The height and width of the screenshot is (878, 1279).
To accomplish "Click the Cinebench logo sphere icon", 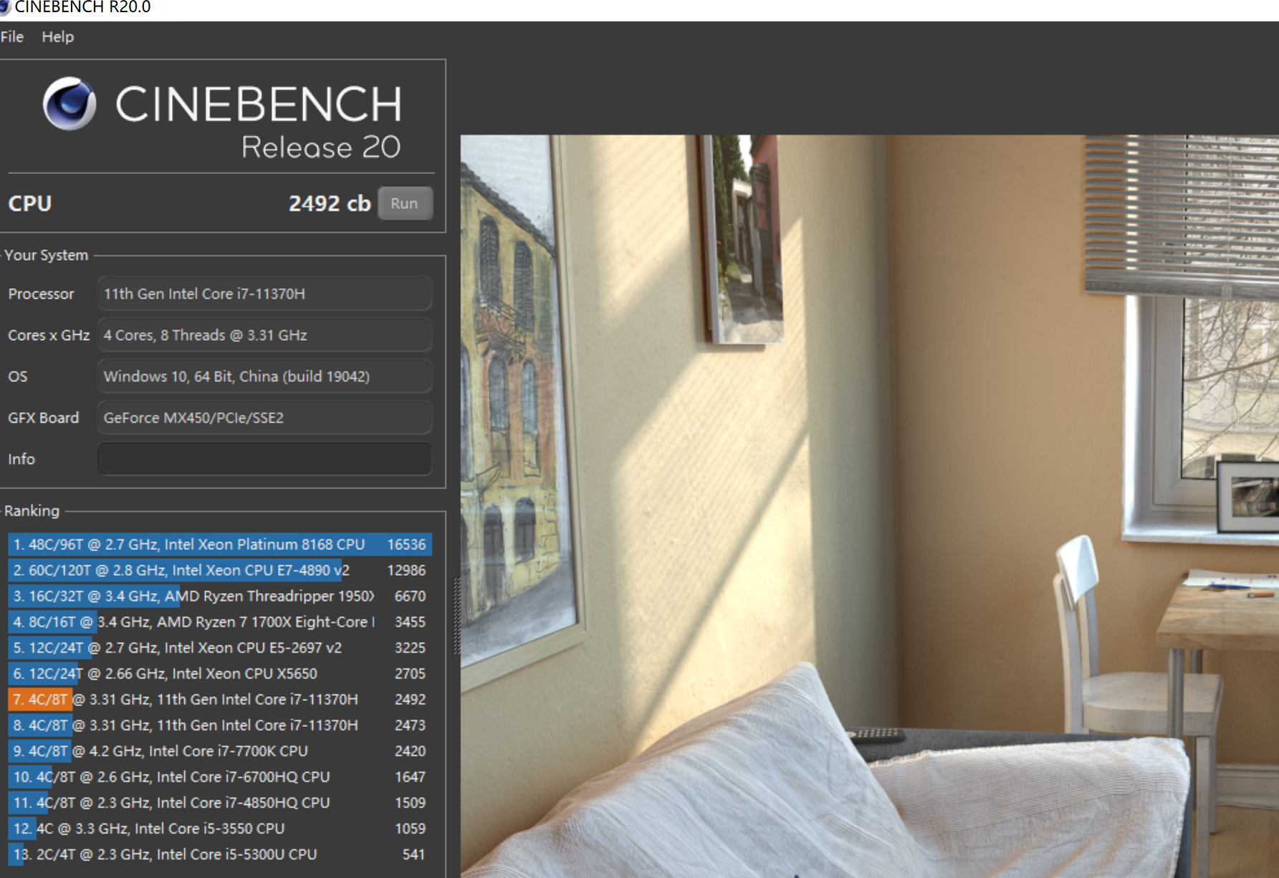I will 70,104.
